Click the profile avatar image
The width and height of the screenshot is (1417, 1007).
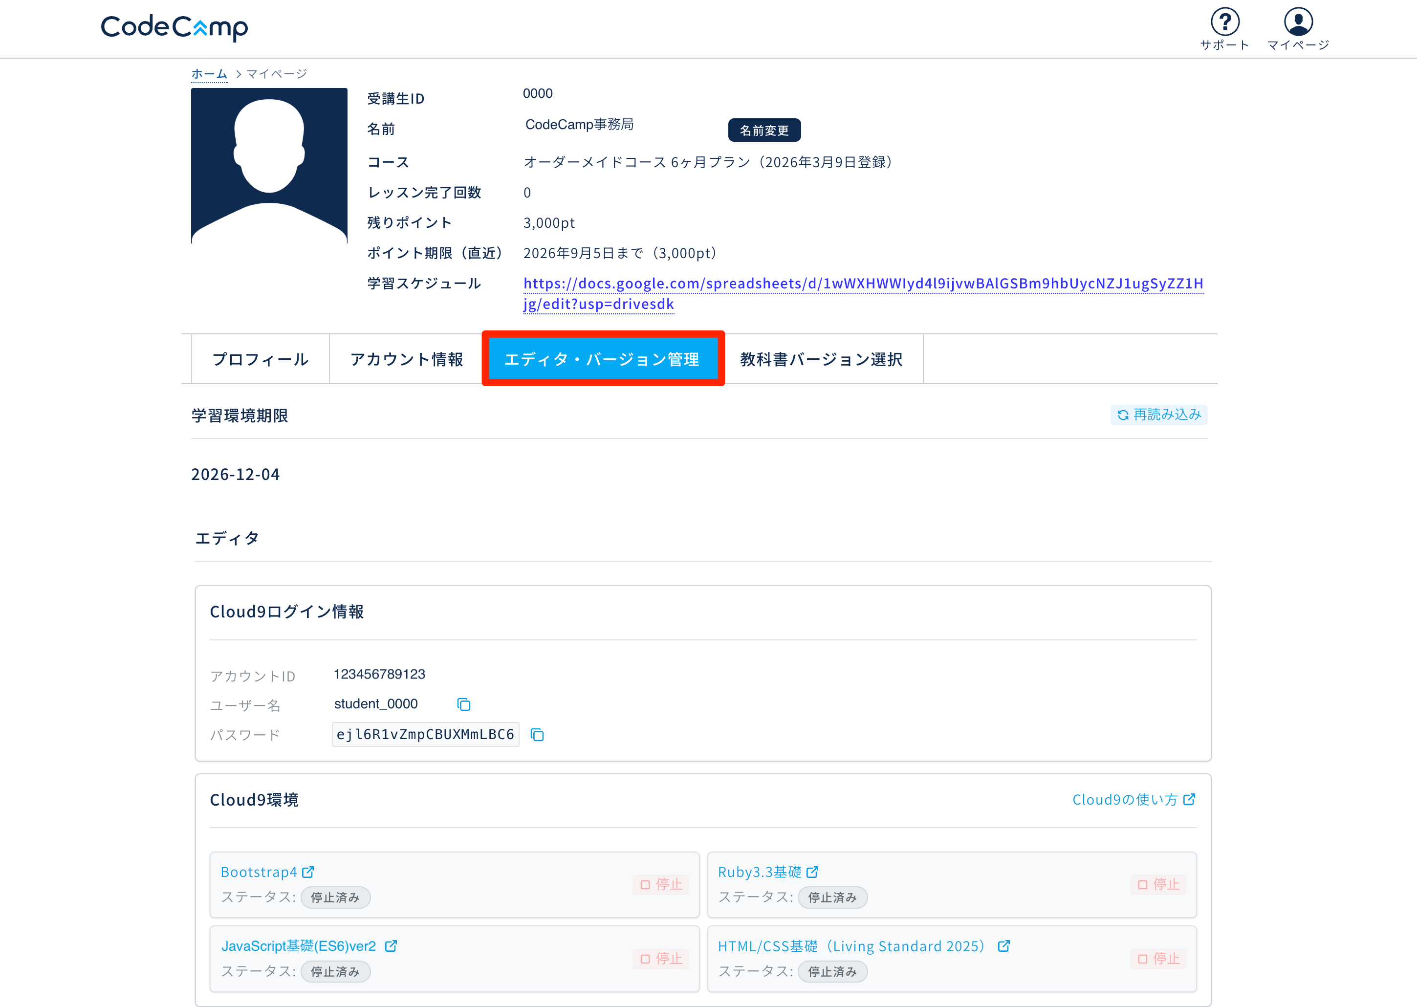click(x=269, y=166)
